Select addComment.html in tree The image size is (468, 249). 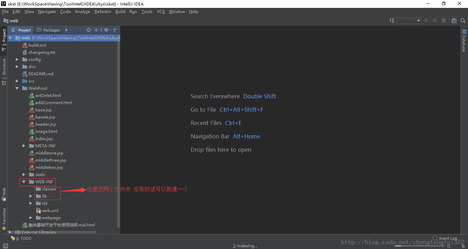50,103
